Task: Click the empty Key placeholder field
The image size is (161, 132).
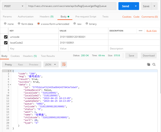Action: (33, 48)
